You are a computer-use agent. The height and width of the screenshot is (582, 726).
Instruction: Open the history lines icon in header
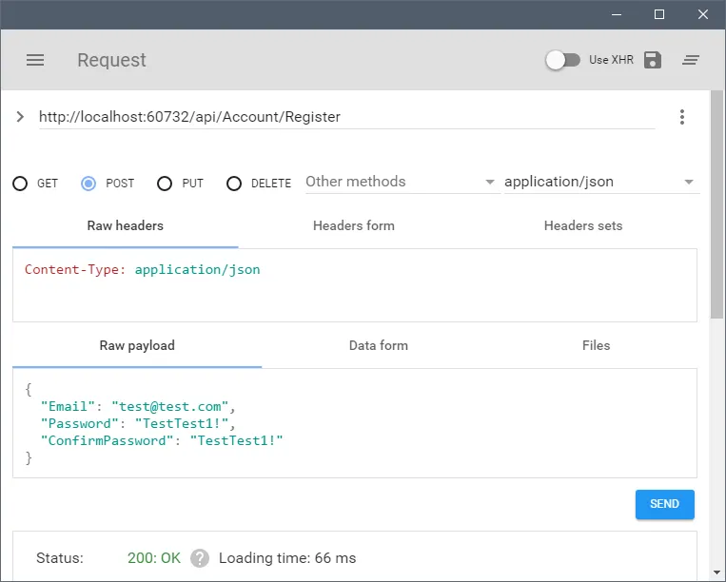[691, 60]
